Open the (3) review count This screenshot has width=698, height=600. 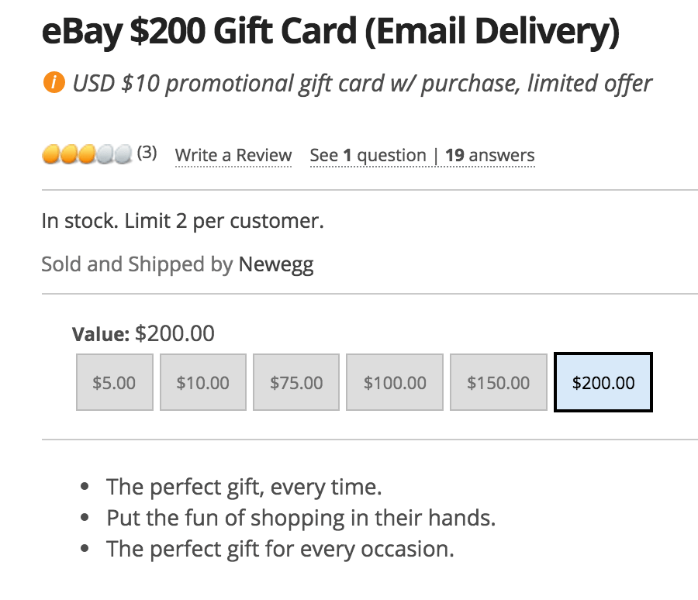click(147, 153)
